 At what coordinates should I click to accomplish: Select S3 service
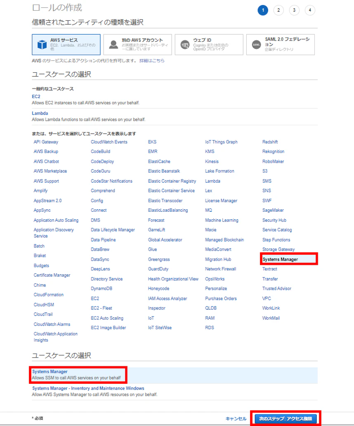265,171
